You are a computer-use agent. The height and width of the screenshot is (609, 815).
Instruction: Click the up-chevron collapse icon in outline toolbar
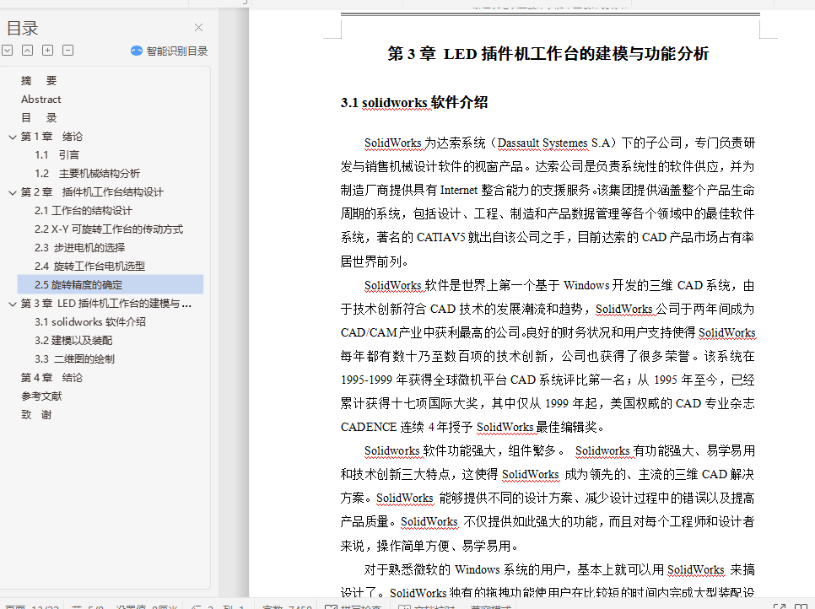click(28, 51)
